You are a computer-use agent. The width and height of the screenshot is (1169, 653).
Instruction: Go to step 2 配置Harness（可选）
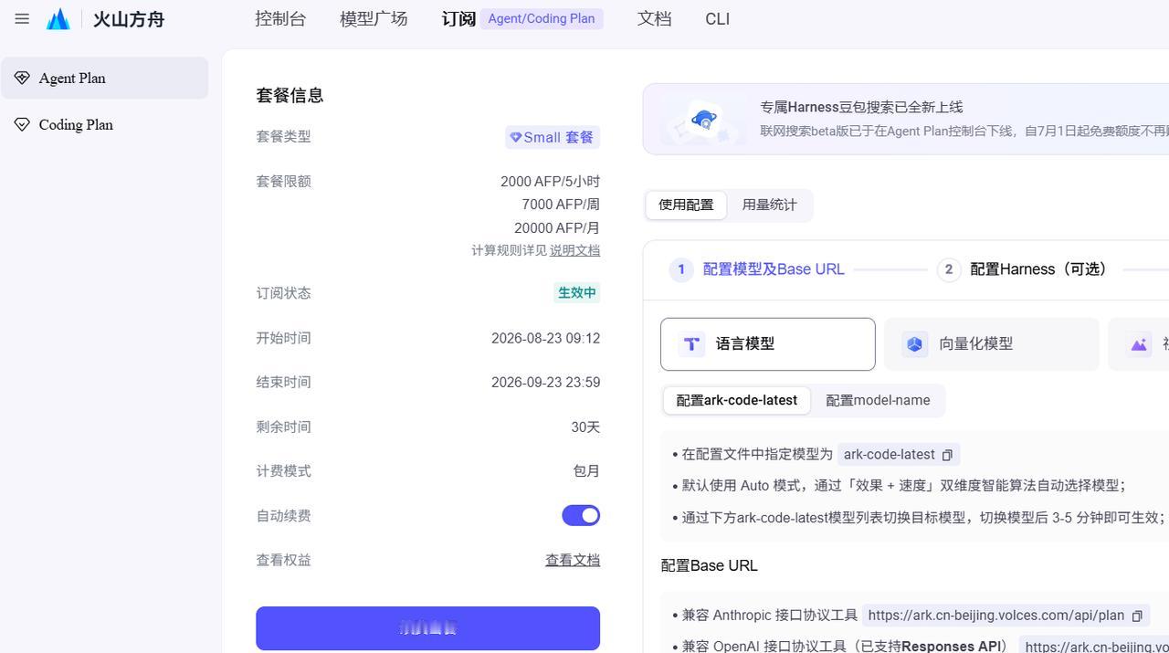point(1024,269)
